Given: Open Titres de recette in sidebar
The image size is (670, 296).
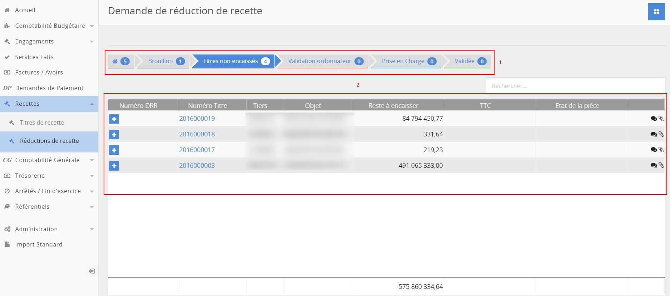Looking at the screenshot, I should tap(42, 123).
